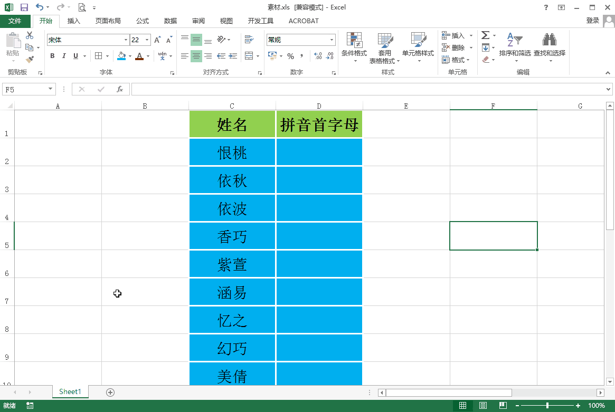Increase the indent
Screen dimensions: 615x412
coord(233,56)
